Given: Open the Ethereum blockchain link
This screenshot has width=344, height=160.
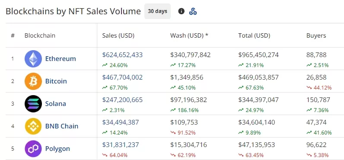Looking at the screenshot, I should click(x=61, y=59).
